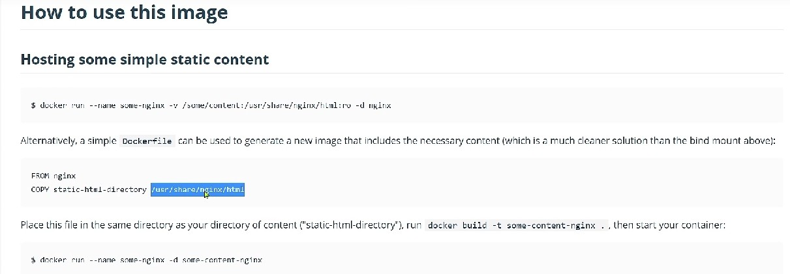Click the "-d nginx" ending of first command

(x=373, y=105)
